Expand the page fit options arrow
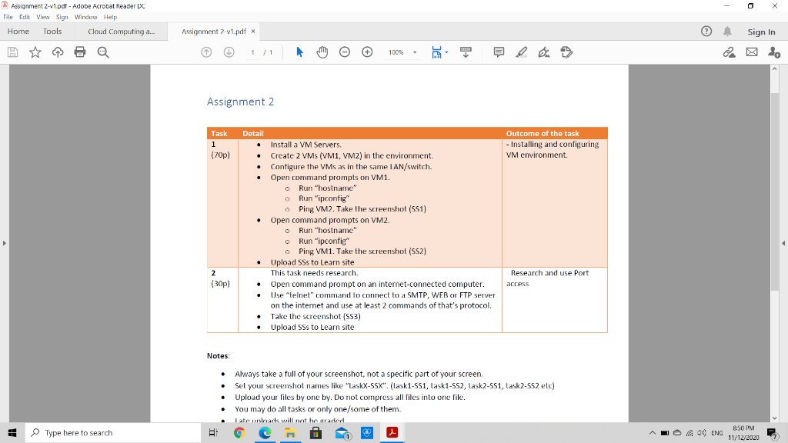This screenshot has height=443, width=788. coord(446,52)
